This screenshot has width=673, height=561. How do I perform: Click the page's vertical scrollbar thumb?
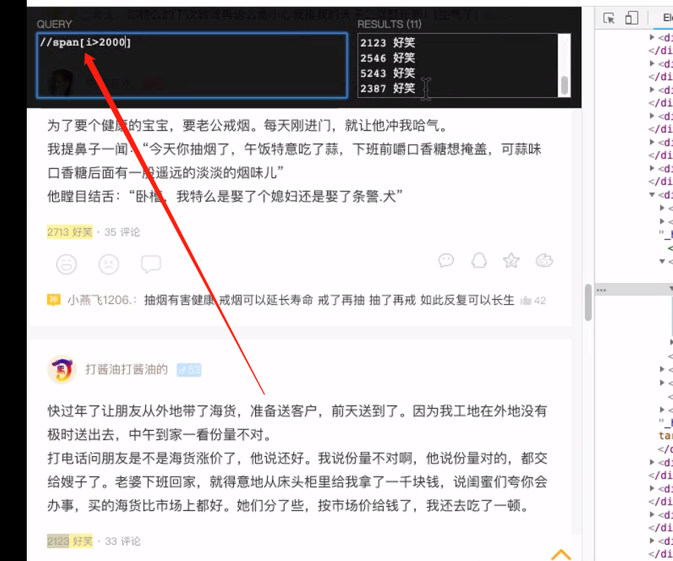588,302
